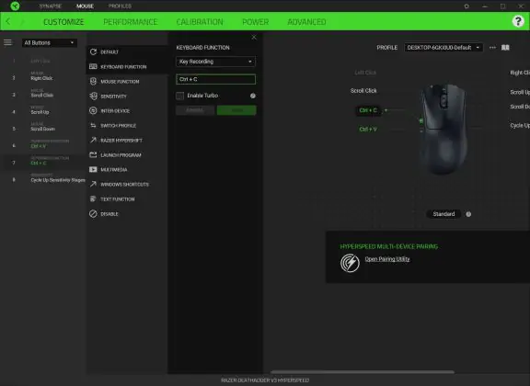The image size is (530, 386).
Task: Click the green Save button
Action: coord(236,110)
